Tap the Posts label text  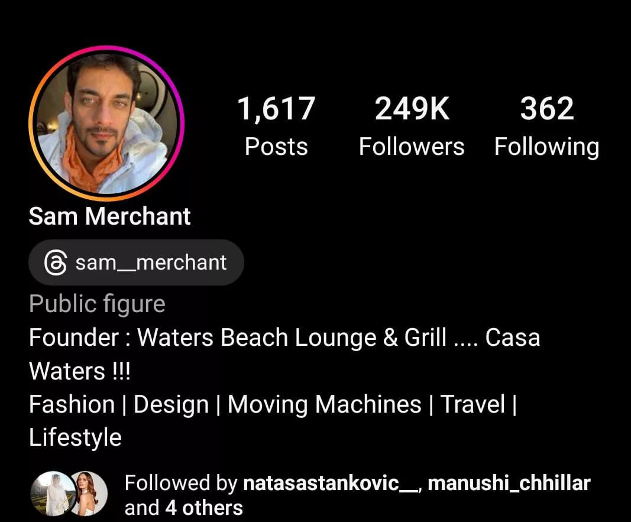[x=276, y=147]
